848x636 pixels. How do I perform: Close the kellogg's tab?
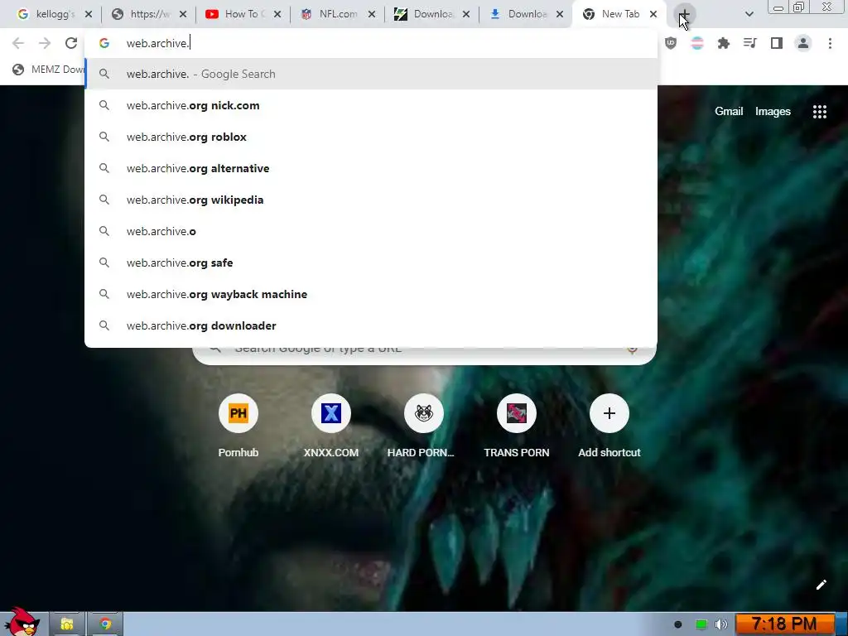pyautogui.click(x=89, y=14)
